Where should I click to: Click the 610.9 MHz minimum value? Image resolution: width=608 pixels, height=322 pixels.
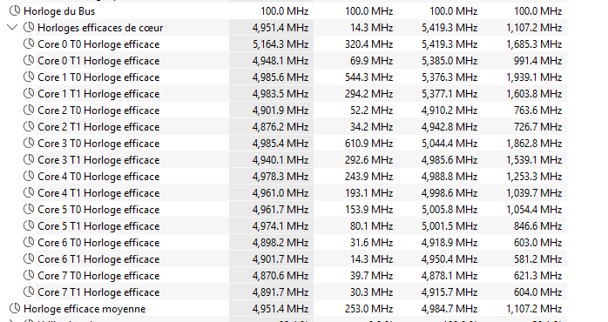(368, 144)
